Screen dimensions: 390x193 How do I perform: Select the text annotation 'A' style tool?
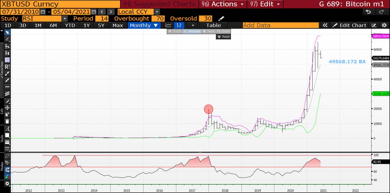click(7, 129)
